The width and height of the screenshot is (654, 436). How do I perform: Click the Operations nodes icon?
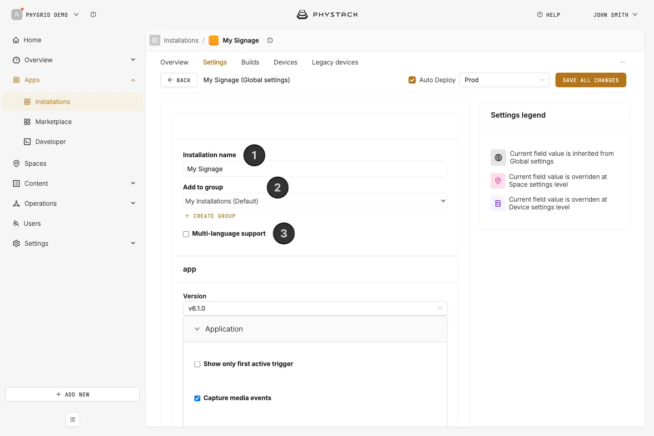click(x=16, y=203)
